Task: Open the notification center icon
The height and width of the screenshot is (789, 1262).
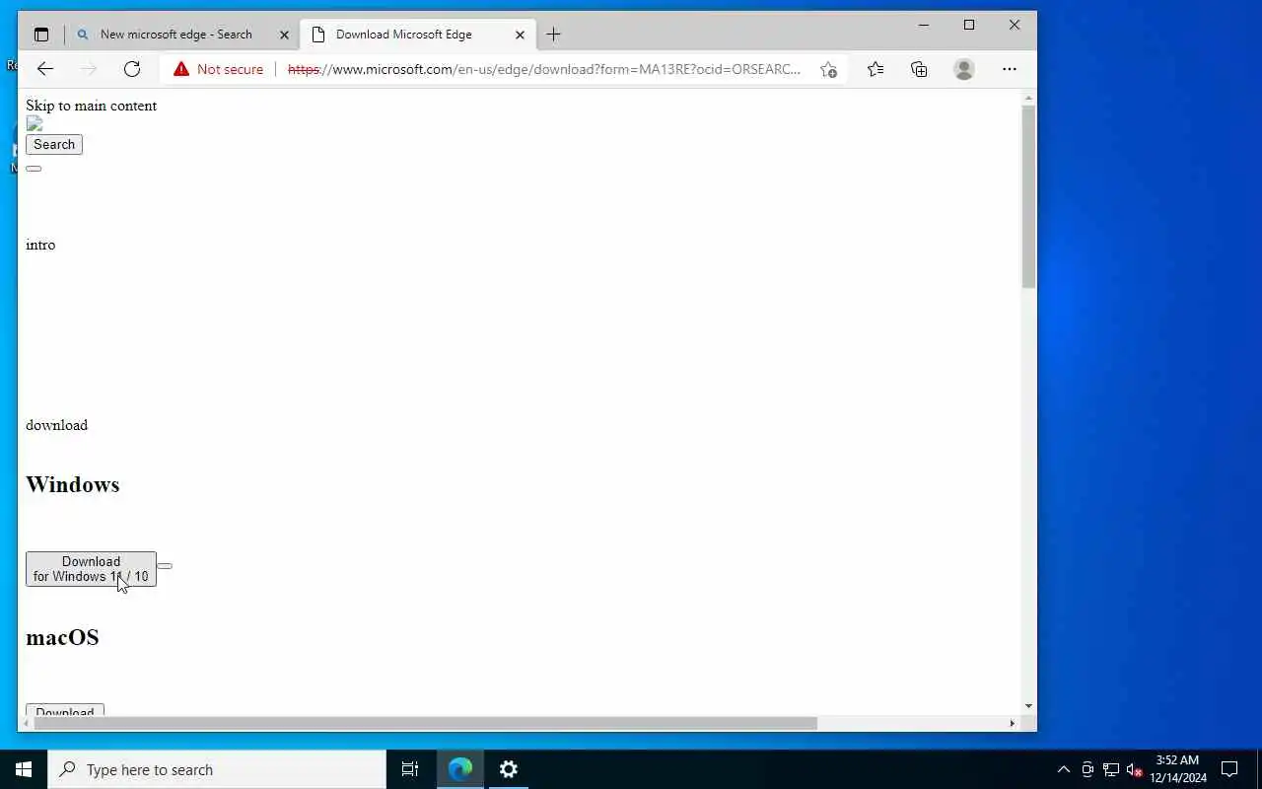Action: 1229,769
